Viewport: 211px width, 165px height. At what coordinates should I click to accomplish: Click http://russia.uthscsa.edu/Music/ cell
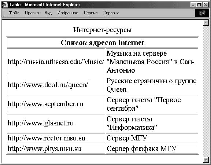(56, 62)
